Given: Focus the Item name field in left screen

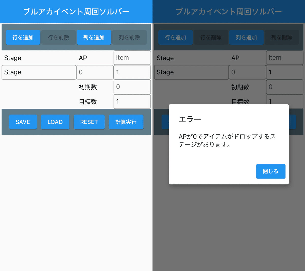Looking at the screenshot, I should click(x=132, y=58).
